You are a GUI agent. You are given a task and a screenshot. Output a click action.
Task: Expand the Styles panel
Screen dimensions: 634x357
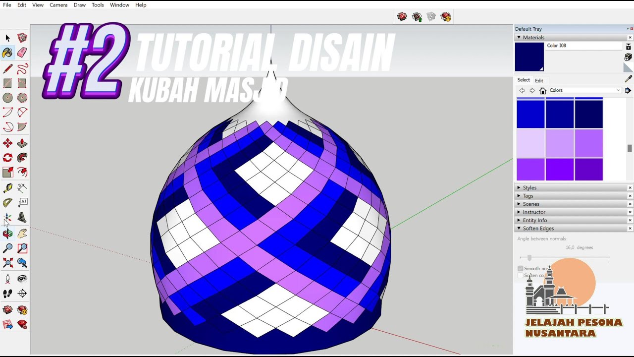519,188
